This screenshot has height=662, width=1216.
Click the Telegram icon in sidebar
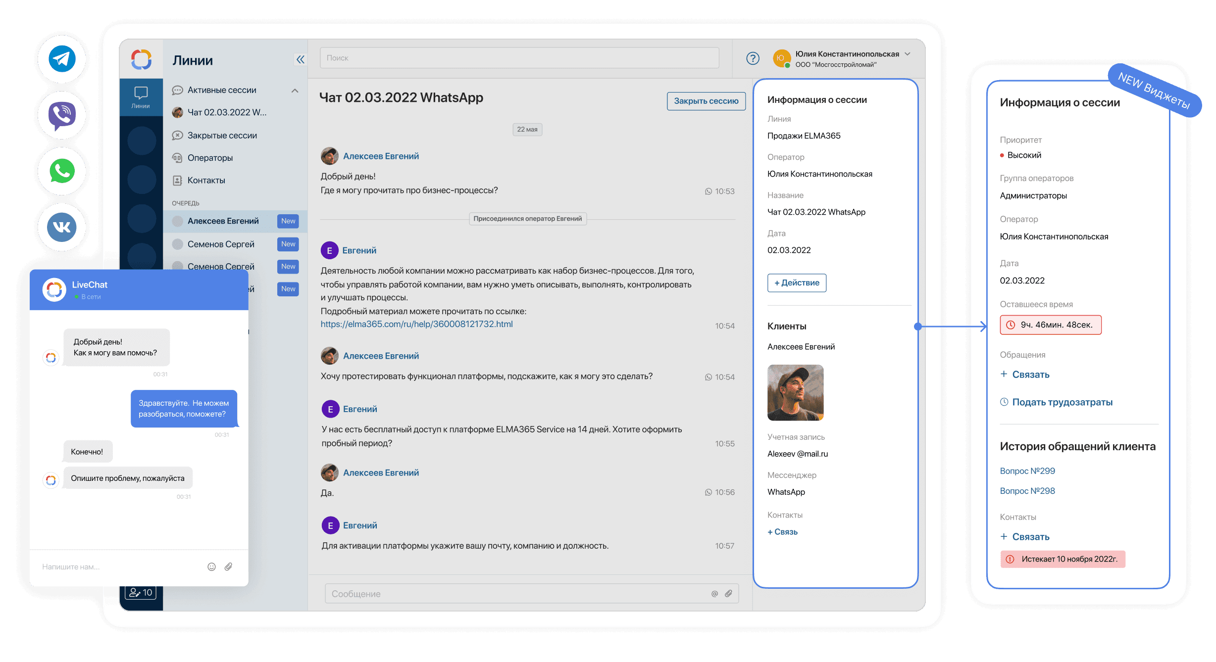tap(62, 58)
